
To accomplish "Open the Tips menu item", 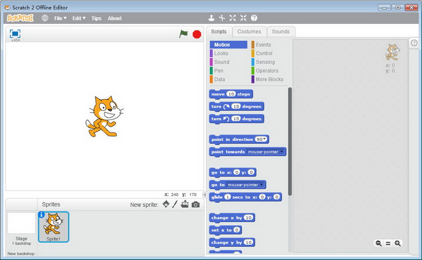I will (97, 18).
